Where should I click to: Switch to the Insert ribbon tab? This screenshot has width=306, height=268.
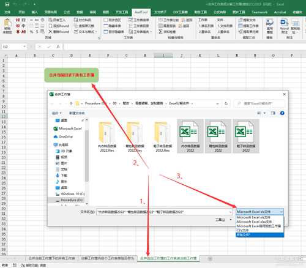click(x=35, y=12)
